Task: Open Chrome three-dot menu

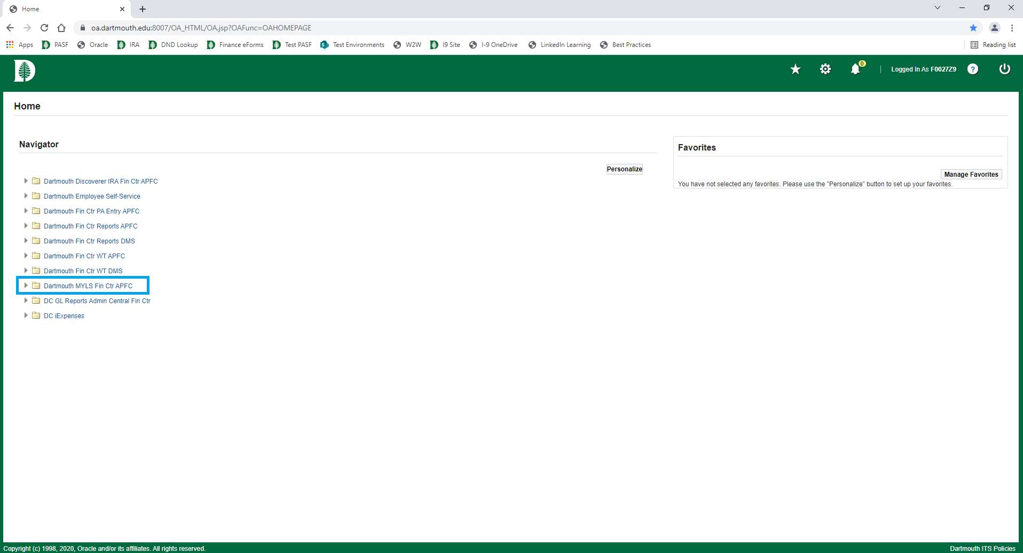Action: 1012,28
